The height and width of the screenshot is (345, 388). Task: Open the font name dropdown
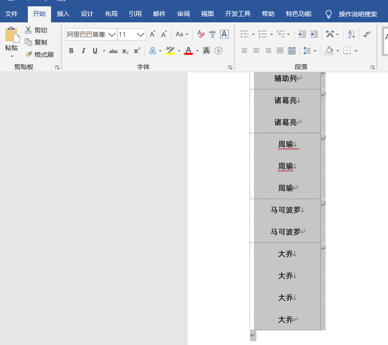tap(112, 35)
